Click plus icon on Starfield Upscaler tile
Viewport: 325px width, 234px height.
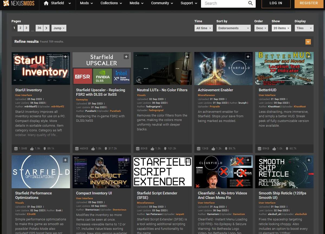pyautogui.click(x=126, y=57)
